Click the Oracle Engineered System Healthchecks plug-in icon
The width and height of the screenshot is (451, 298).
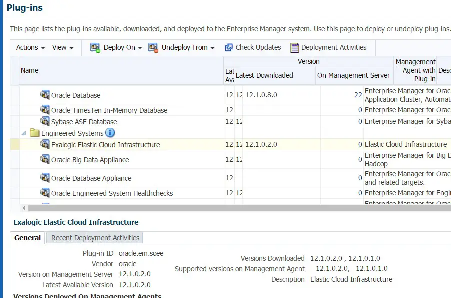point(45,192)
